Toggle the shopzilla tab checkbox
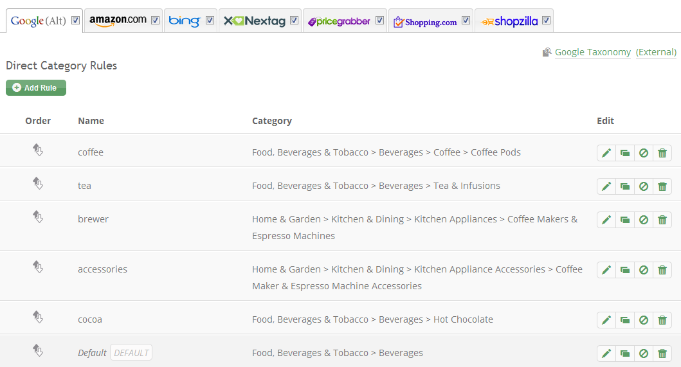This screenshot has height=367, width=681. [x=547, y=21]
